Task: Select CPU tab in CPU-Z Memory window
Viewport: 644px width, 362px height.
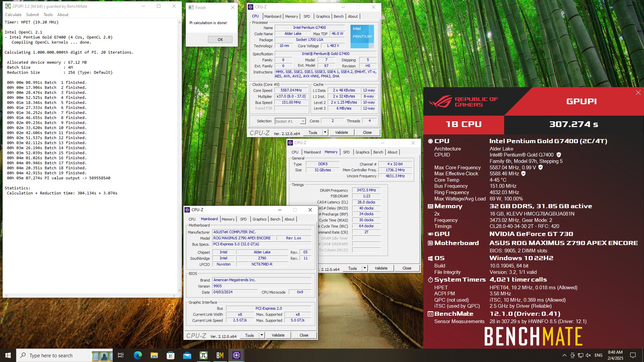Action: coord(295,152)
